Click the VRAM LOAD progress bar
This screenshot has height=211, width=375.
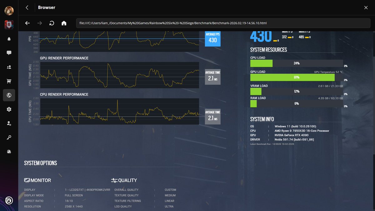(297, 91)
